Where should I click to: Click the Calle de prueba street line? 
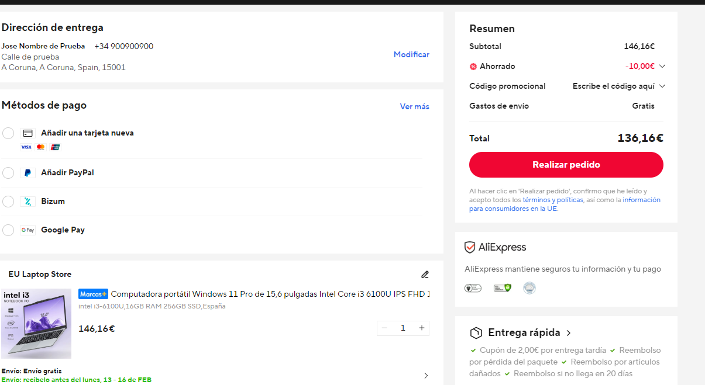point(30,57)
